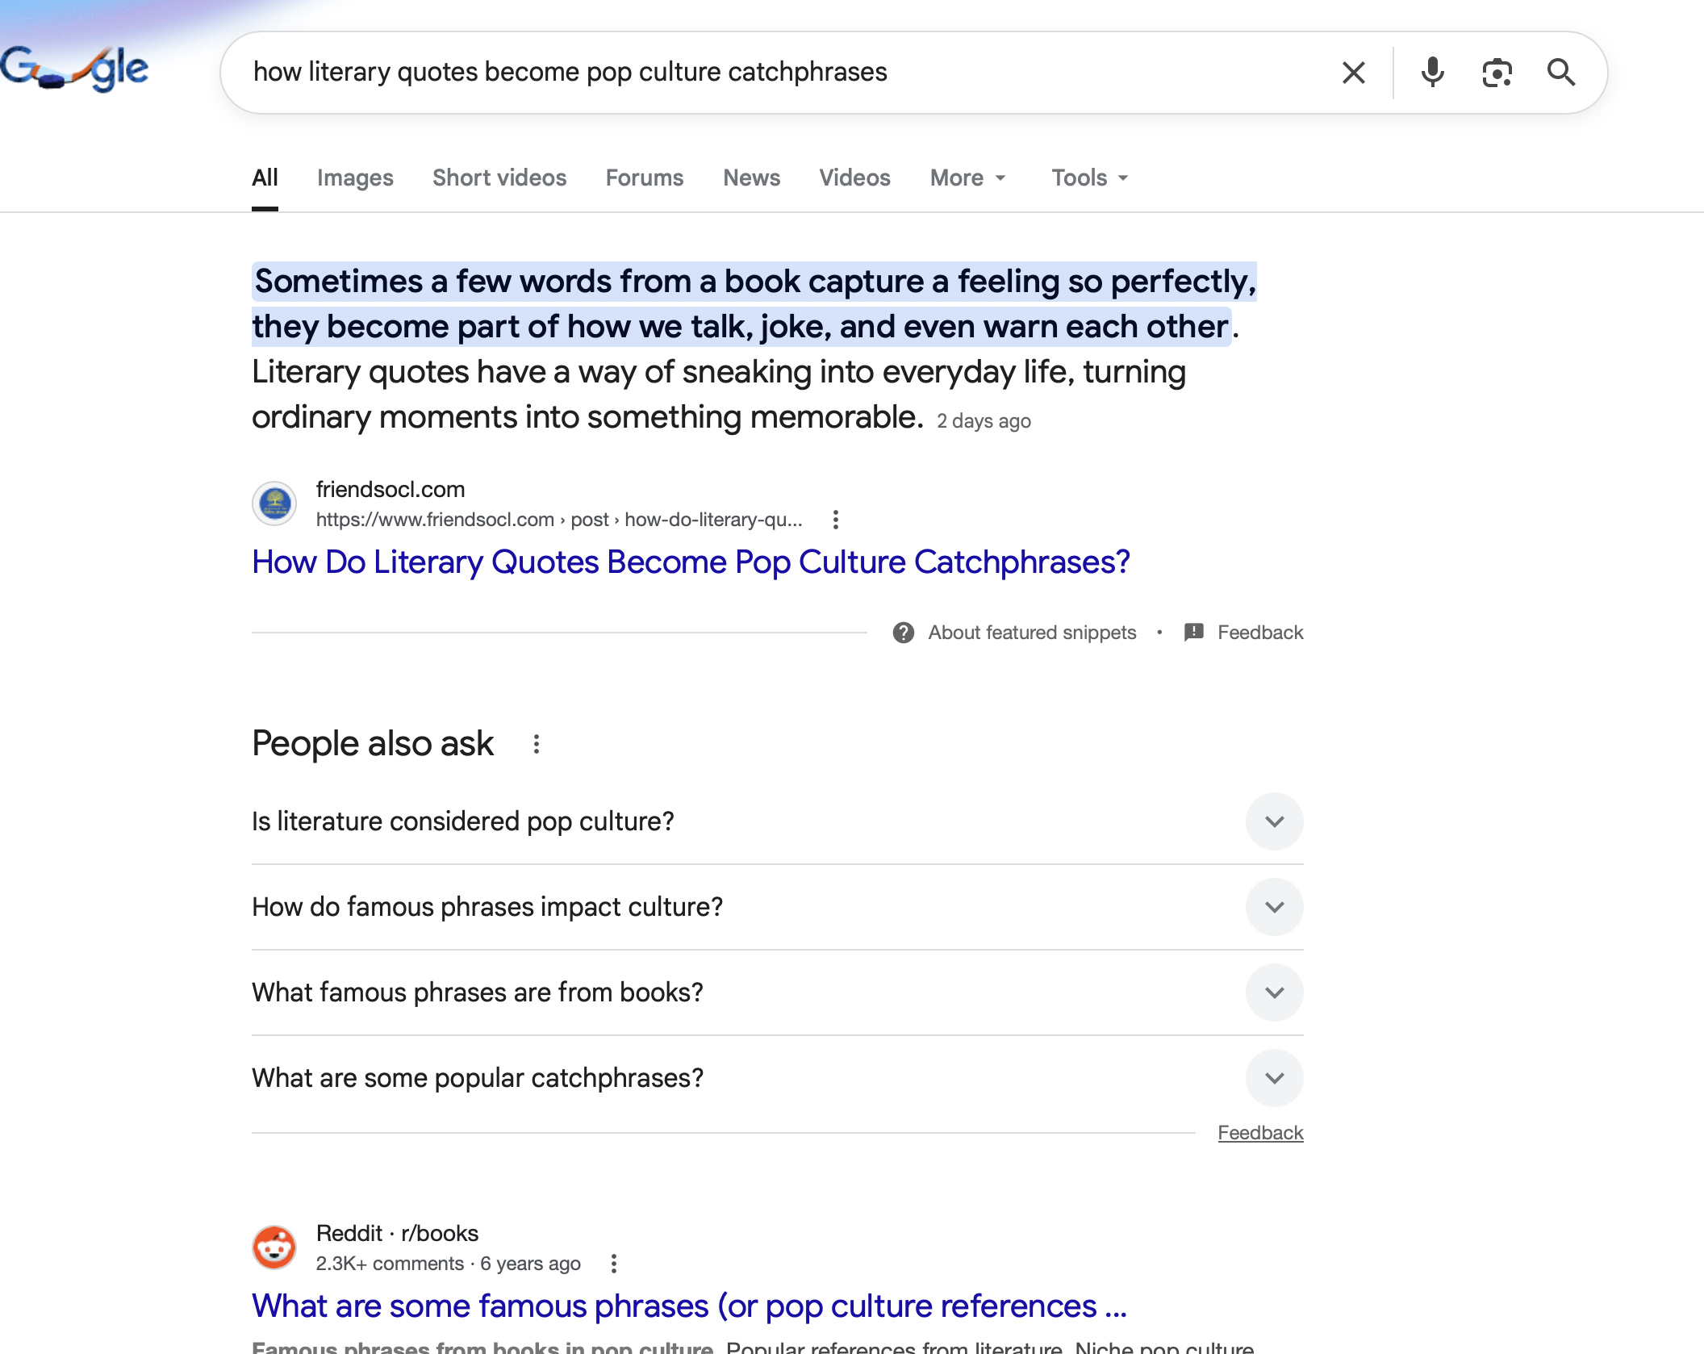Open the More dropdown menu
Screen dimensions: 1704x1354
click(968, 178)
